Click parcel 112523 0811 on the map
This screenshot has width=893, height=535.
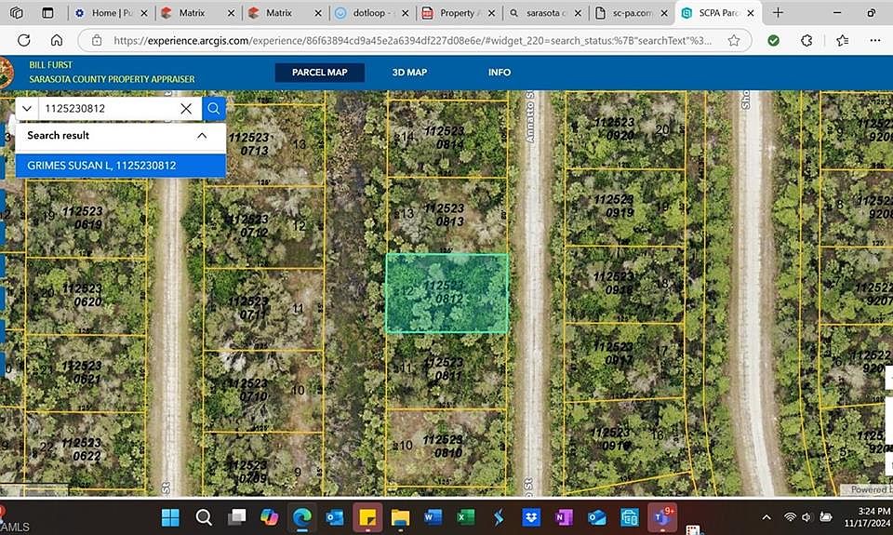click(x=447, y=370)
